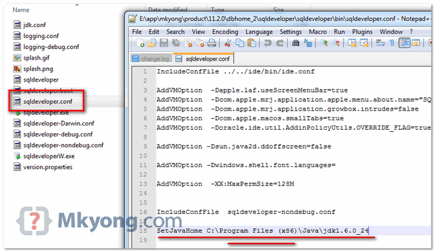The height and width of the screenshot is (252, 435).
Task: Select logging-debug.conf in the file list
Action: 51,47
